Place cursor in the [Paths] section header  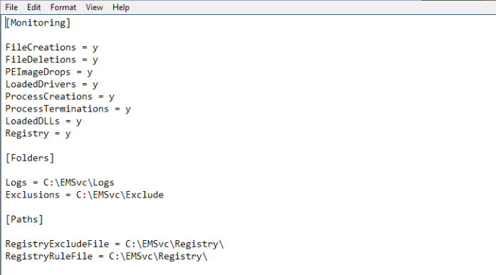pyautogui.click(x=24, y=220)
